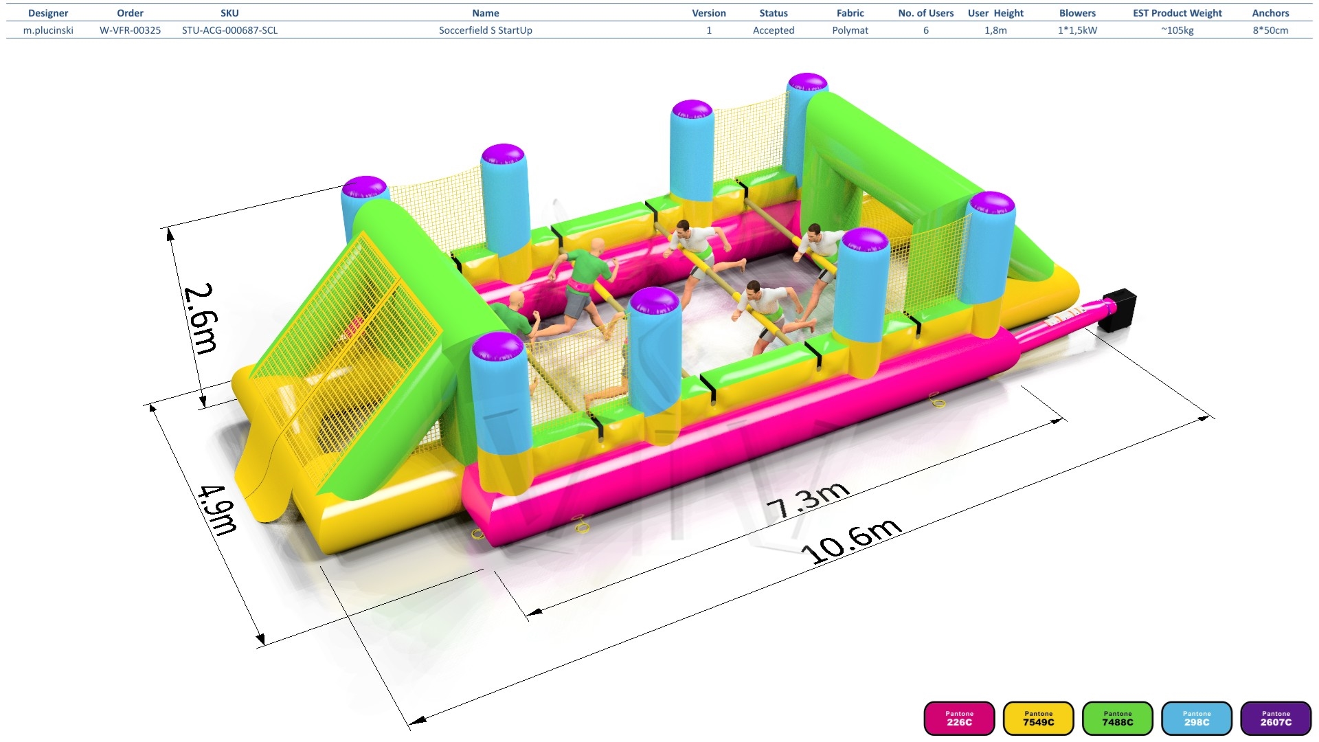Click product name Soccerfield S StartUp
1319x742 pixels.
486,30
